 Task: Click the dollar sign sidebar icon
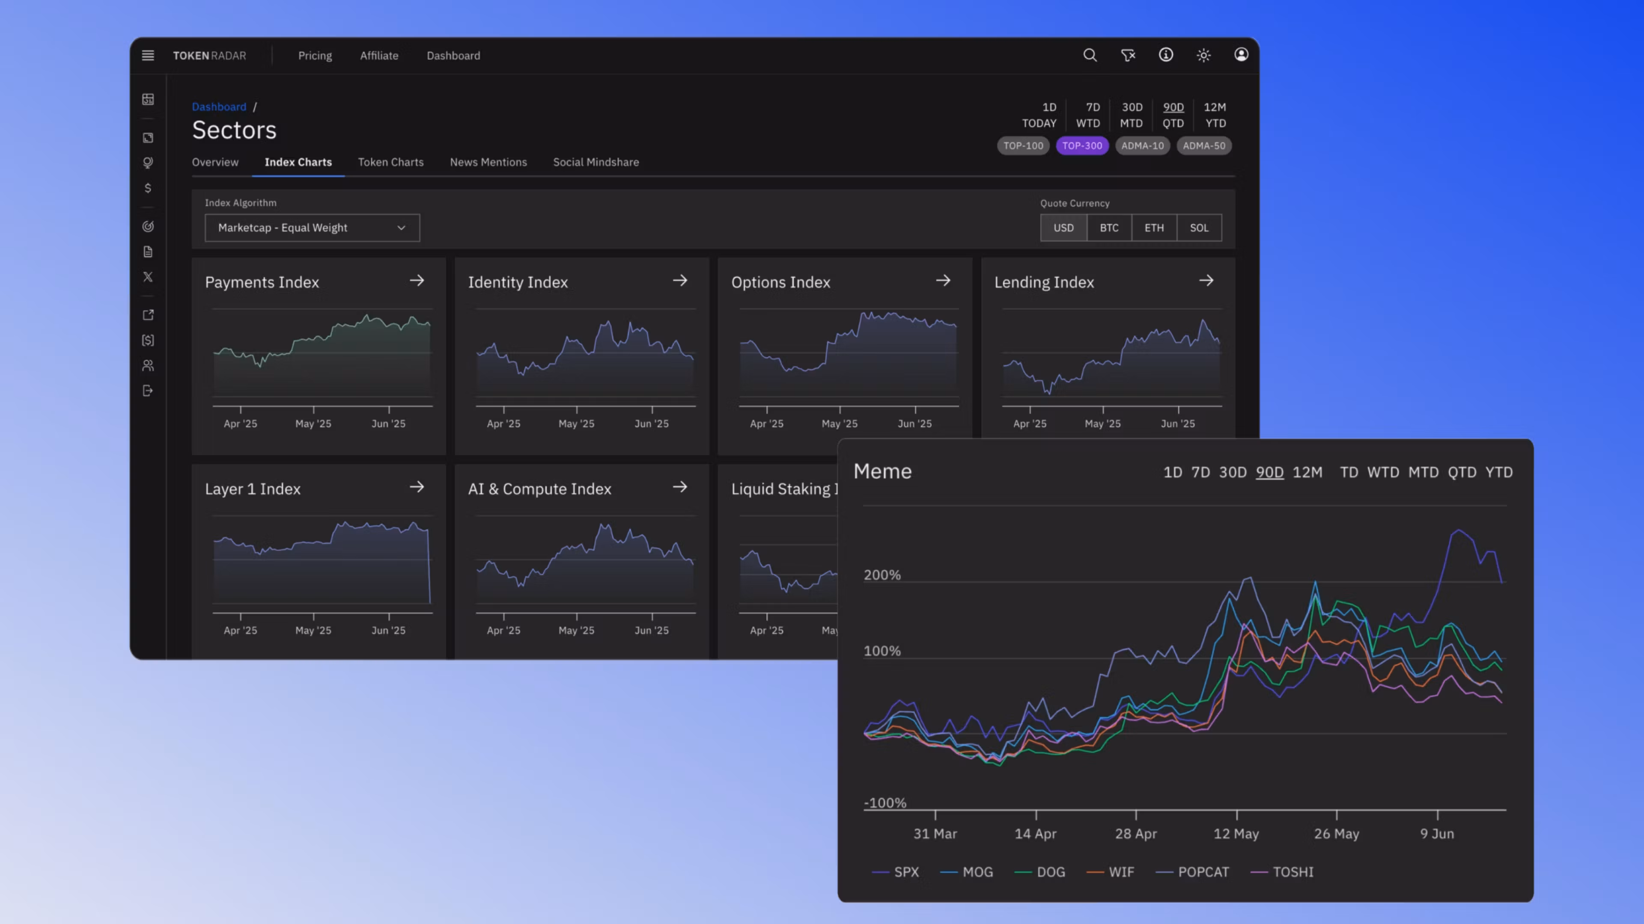[147, 188]
